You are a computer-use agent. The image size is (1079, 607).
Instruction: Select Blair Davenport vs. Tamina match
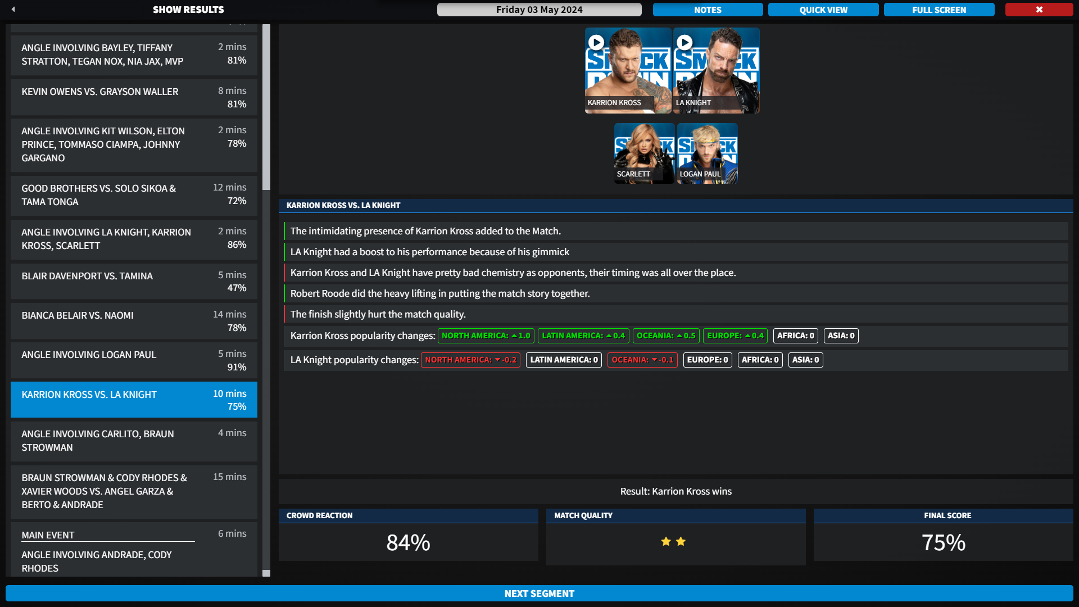134,281
